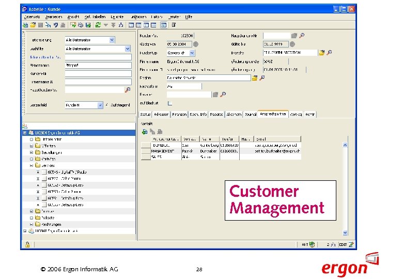The width and height of the screenshot is (403, 279).
Task: Open the Kundentyp dropdown
Action: click(192, 53)
